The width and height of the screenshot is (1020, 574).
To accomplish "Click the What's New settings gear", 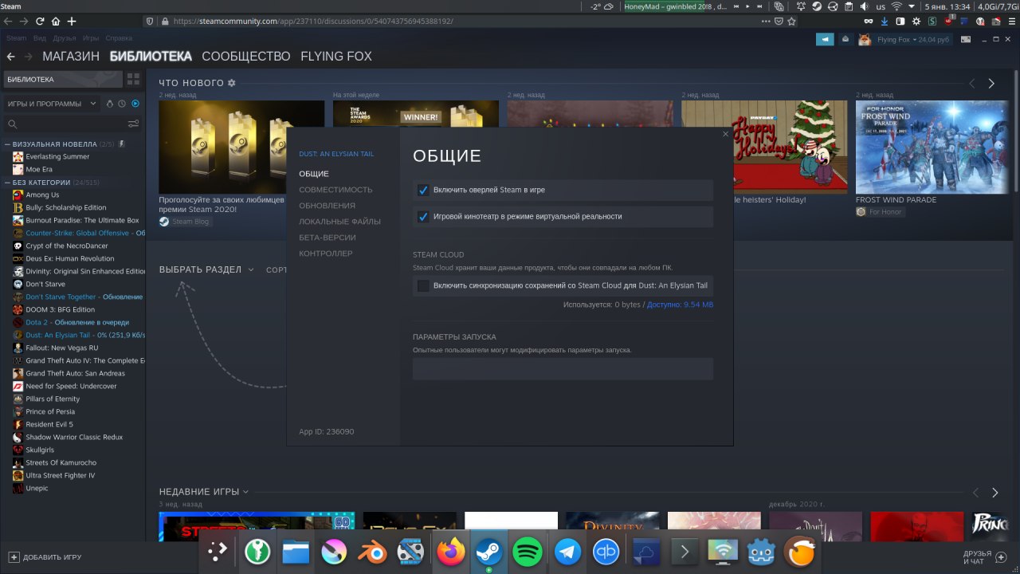I will tap(232, 83).
